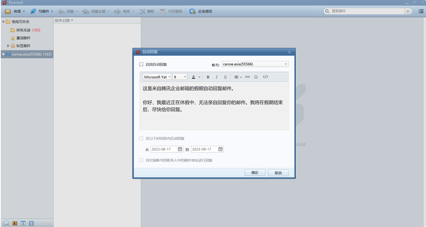
Task: Collapse the 常用文件夹 tree node
Action: 3,22
